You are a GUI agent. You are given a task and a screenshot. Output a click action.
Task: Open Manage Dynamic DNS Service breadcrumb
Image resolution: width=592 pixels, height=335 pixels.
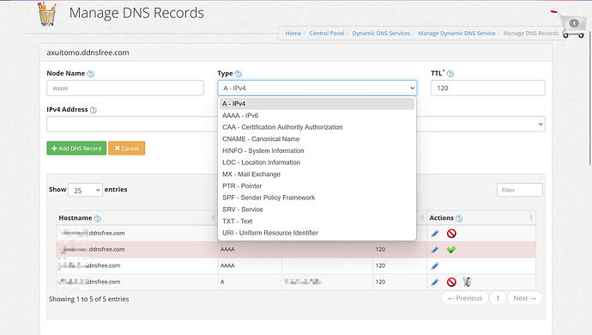[456, 33]
